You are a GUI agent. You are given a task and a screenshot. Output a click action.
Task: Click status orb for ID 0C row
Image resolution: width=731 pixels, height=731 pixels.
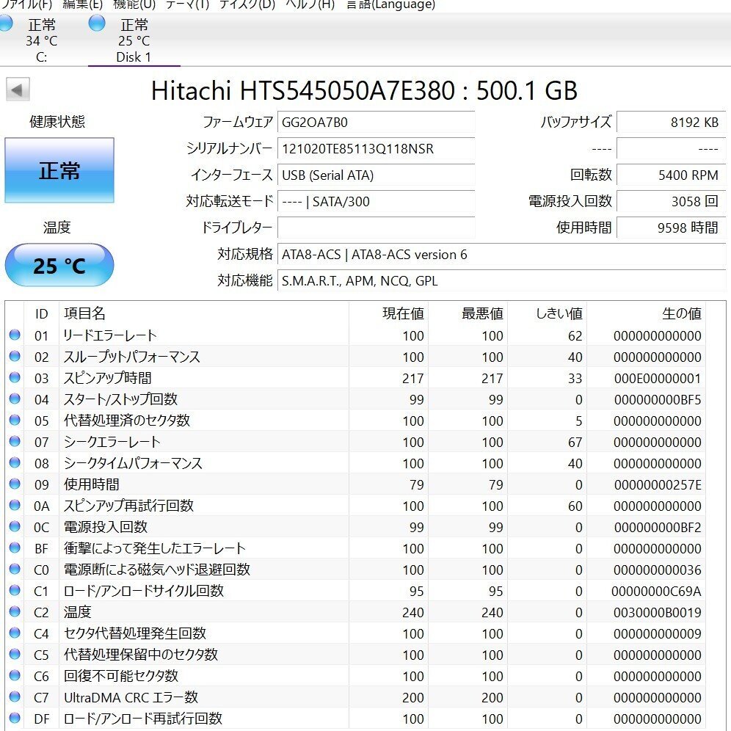click(x=15, y=526)
